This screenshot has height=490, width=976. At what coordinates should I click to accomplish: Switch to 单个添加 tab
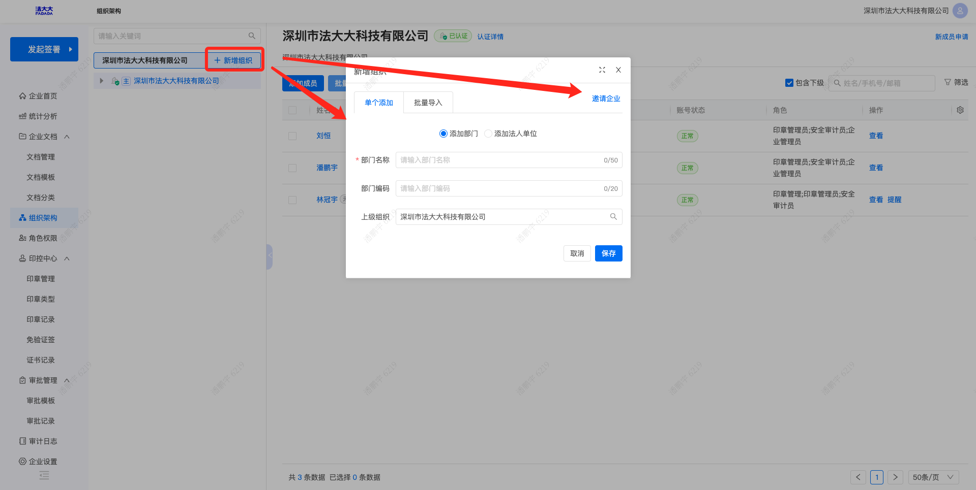click(379, 103)
